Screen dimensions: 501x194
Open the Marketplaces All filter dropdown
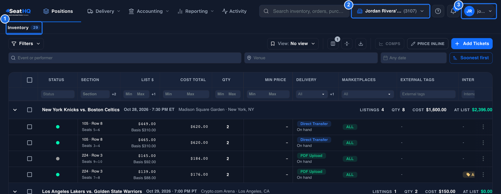click(x=367, y=94)
